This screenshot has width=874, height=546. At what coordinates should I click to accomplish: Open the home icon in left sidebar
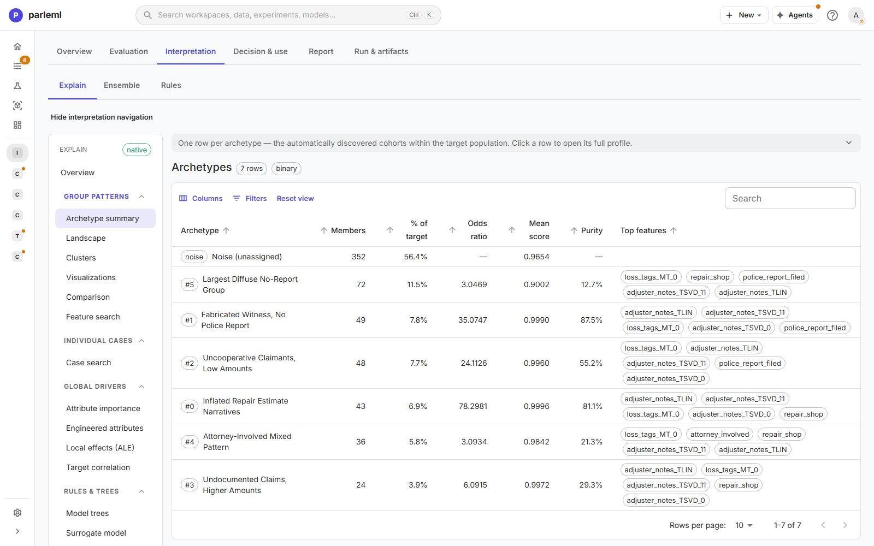click(17, 46)
